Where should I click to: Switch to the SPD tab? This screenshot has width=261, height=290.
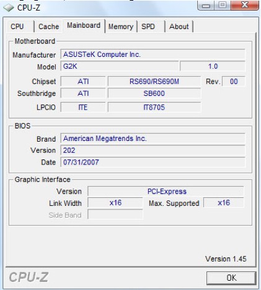[x=151, y=27]
